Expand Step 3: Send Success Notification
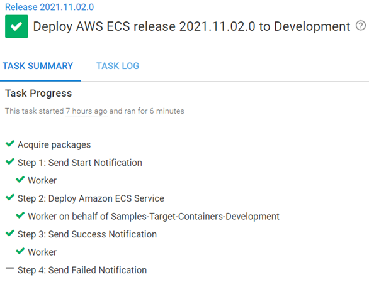Viewport: 369px width, 282px height. pyautogui.click(x=87, y=234)
